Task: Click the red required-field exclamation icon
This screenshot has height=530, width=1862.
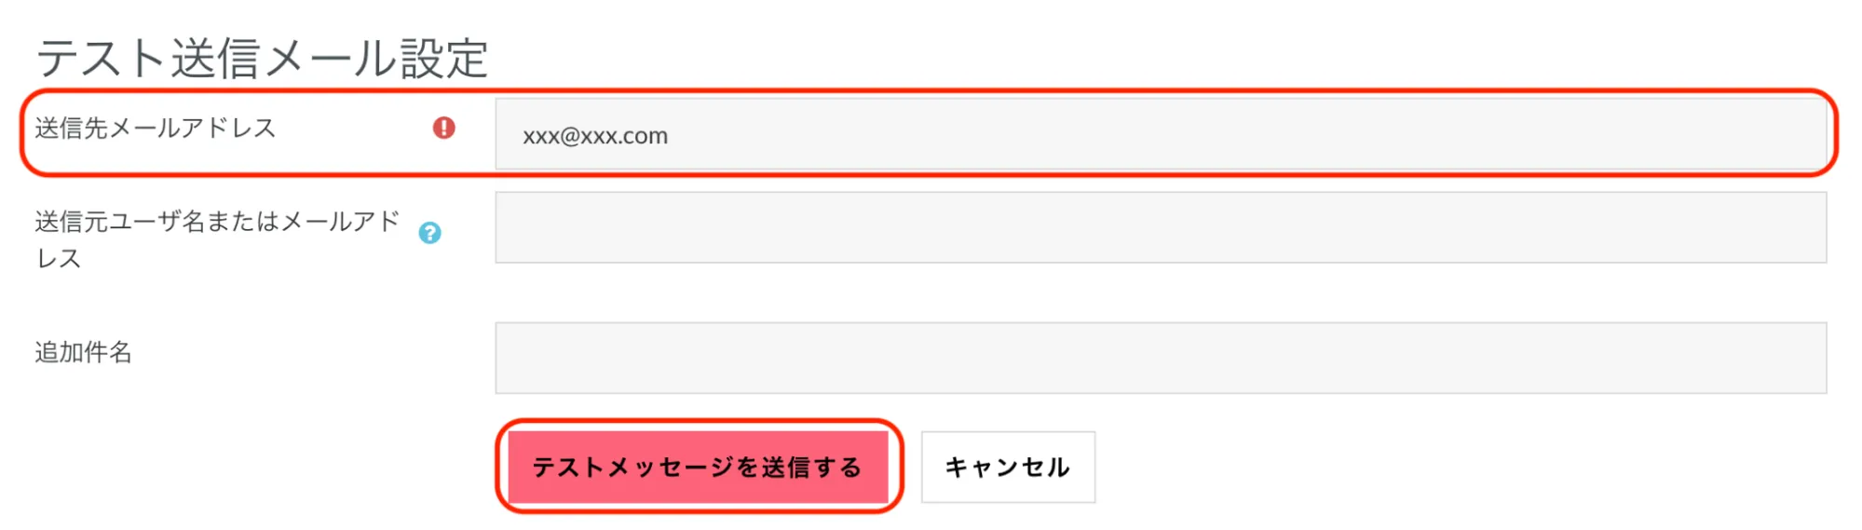Action: point(443,128)
